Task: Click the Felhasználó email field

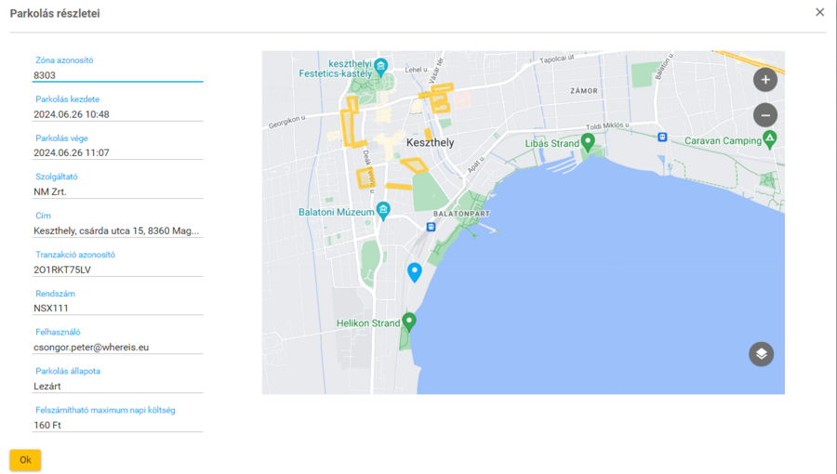Action: tap(117, 347)
